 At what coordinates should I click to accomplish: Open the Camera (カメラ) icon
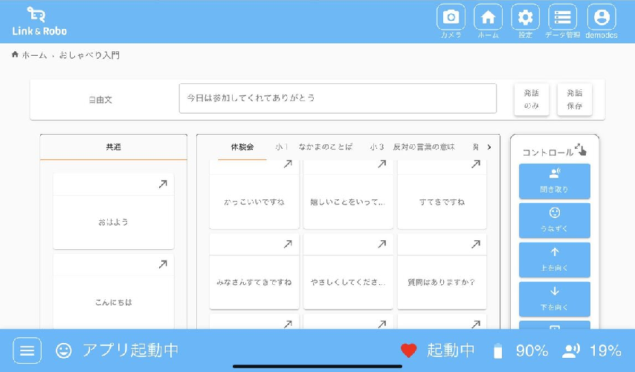coord(451,17)
